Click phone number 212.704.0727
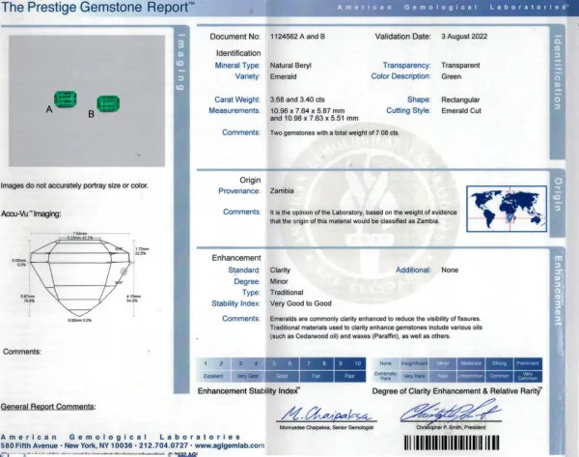 [163, 445]
